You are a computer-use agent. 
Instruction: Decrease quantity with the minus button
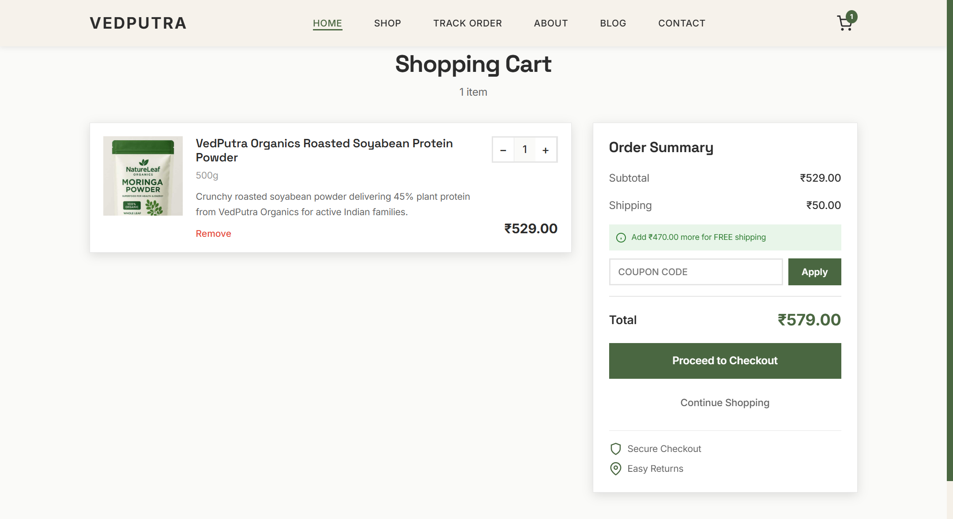pos(503,150)
